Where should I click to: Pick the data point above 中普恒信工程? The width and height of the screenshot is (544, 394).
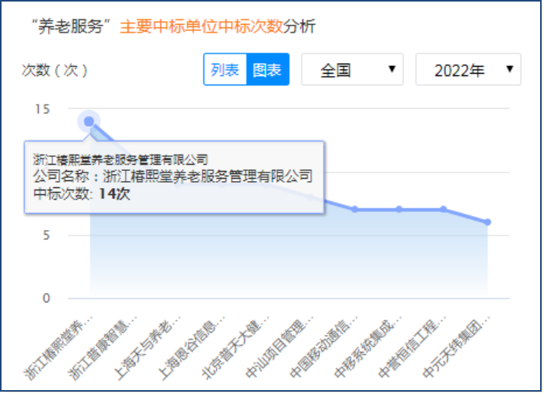point(443,209)
